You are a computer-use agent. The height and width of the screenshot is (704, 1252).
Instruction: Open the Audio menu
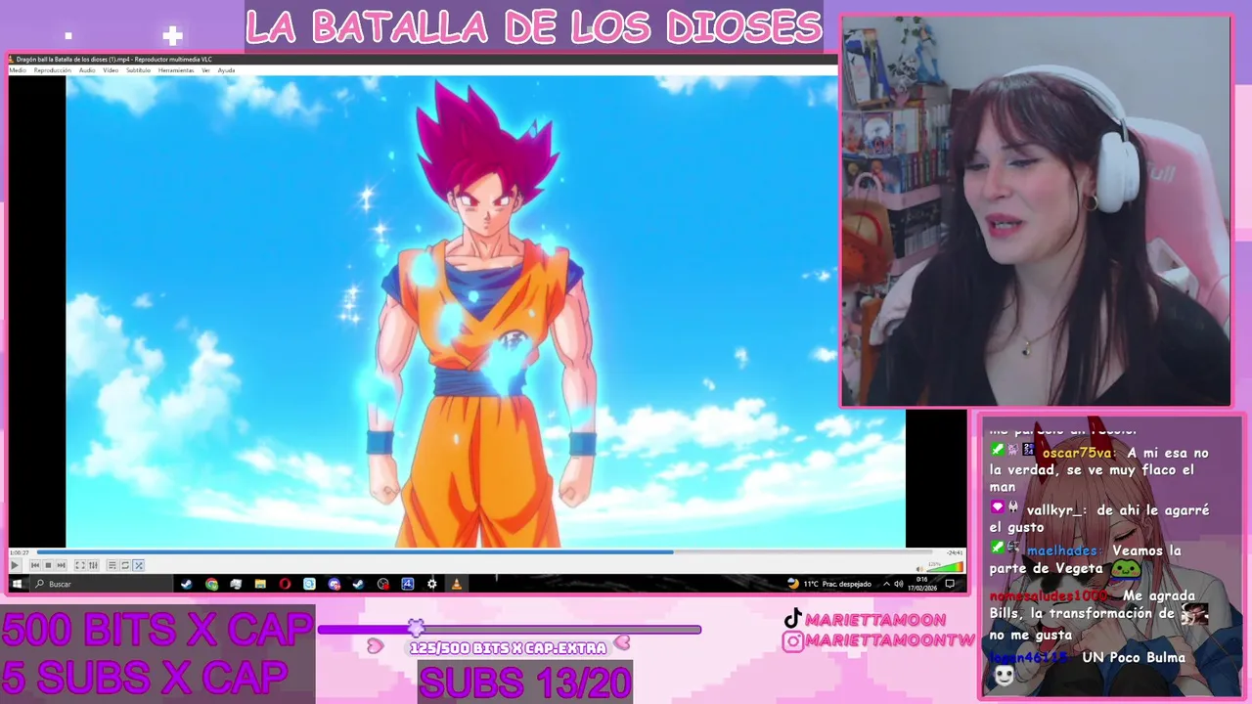pyautogui.click(x=87, y=70)
